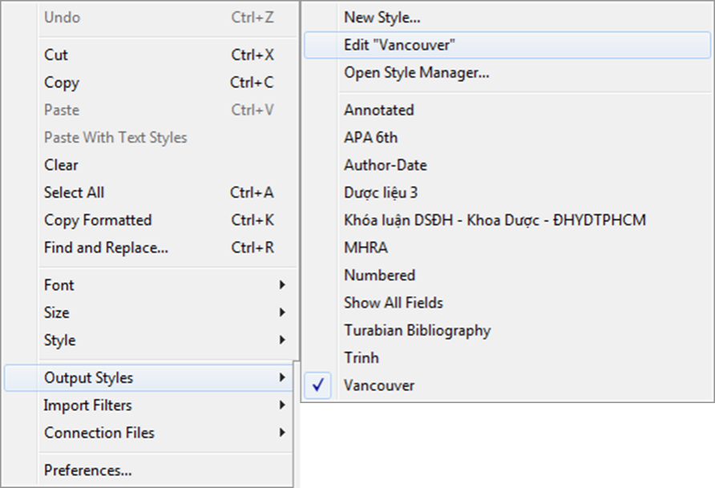715x488 pixels.
Task: Expand the Style submenu
Action: point(148,340)
